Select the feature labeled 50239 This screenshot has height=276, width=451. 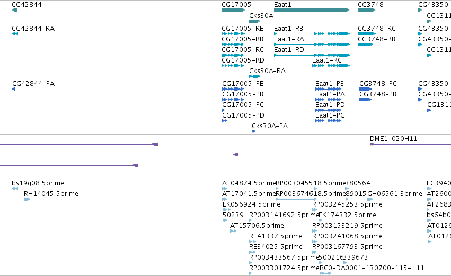click(x=225, y=221)
